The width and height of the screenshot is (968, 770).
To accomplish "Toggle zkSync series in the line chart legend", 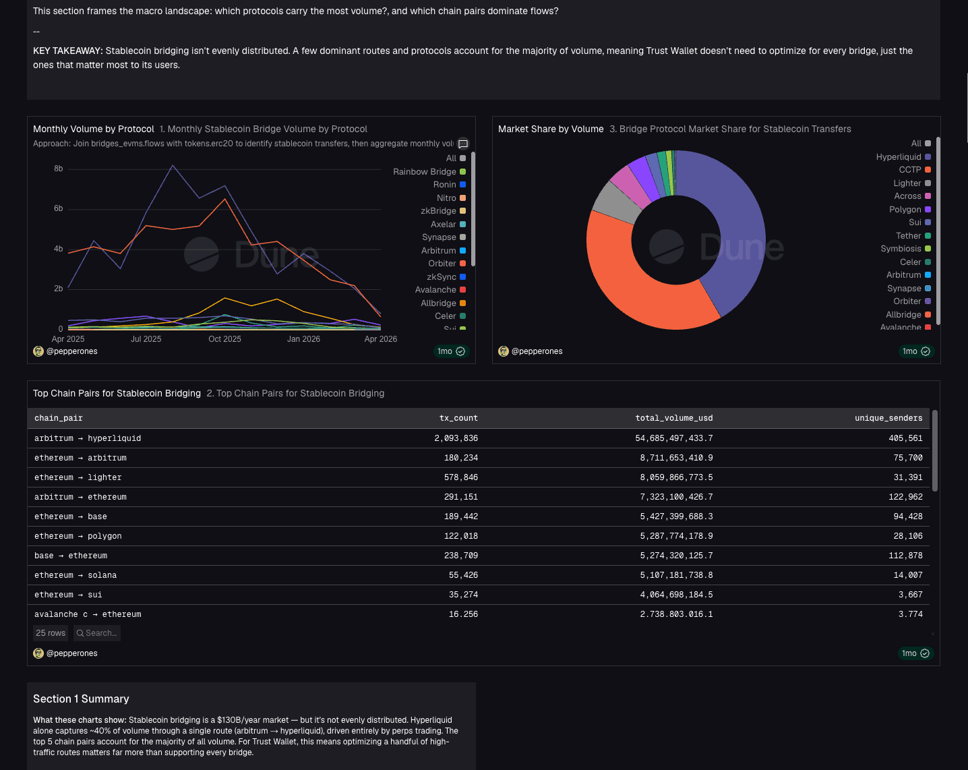I will click(446, 277).
